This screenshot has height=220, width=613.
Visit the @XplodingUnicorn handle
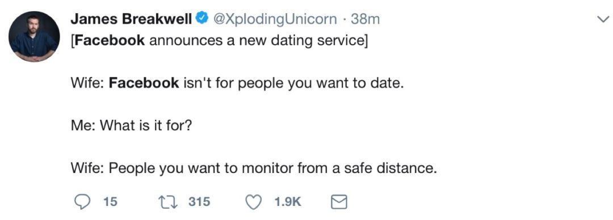tap(274, 19)
